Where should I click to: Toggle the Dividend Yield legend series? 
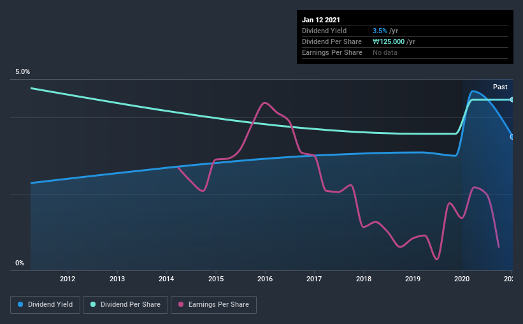point(45,305)
